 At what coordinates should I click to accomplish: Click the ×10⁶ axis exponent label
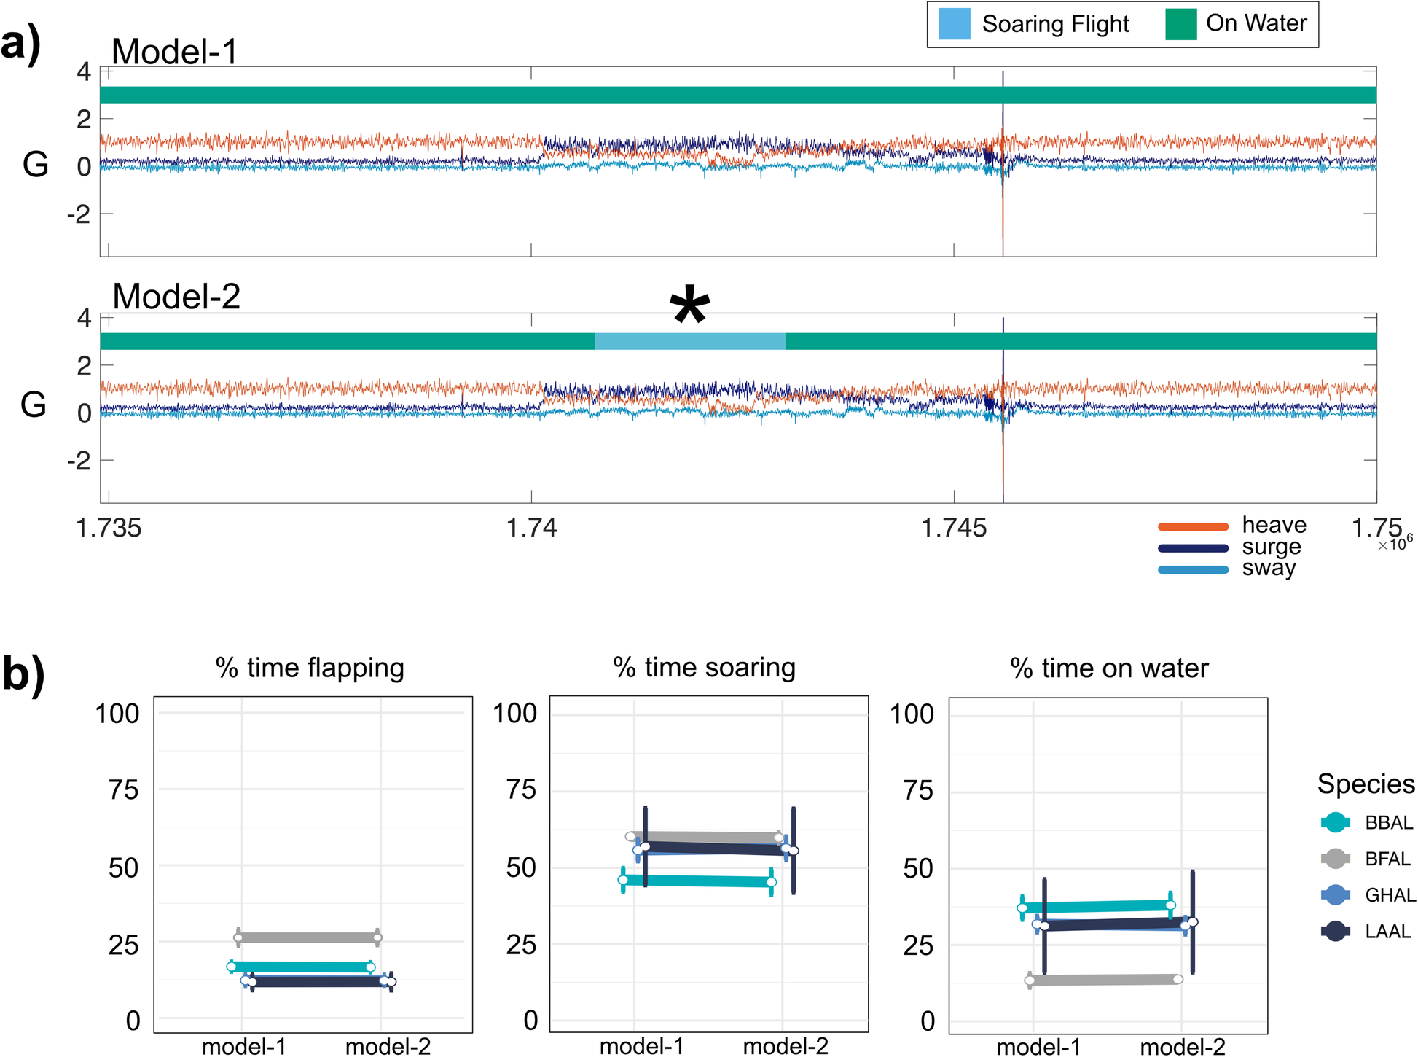pos(1395,543)
